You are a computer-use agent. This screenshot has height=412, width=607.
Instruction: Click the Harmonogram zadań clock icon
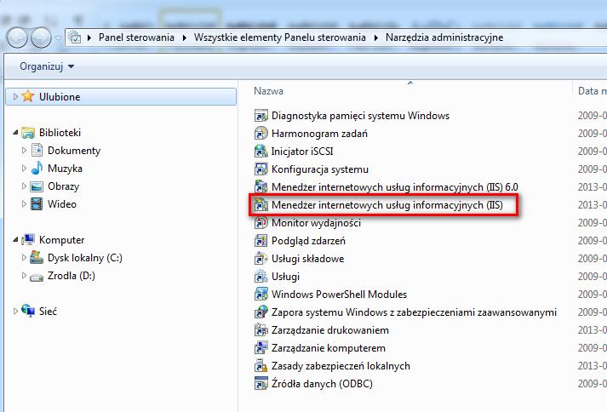[261, 133]
